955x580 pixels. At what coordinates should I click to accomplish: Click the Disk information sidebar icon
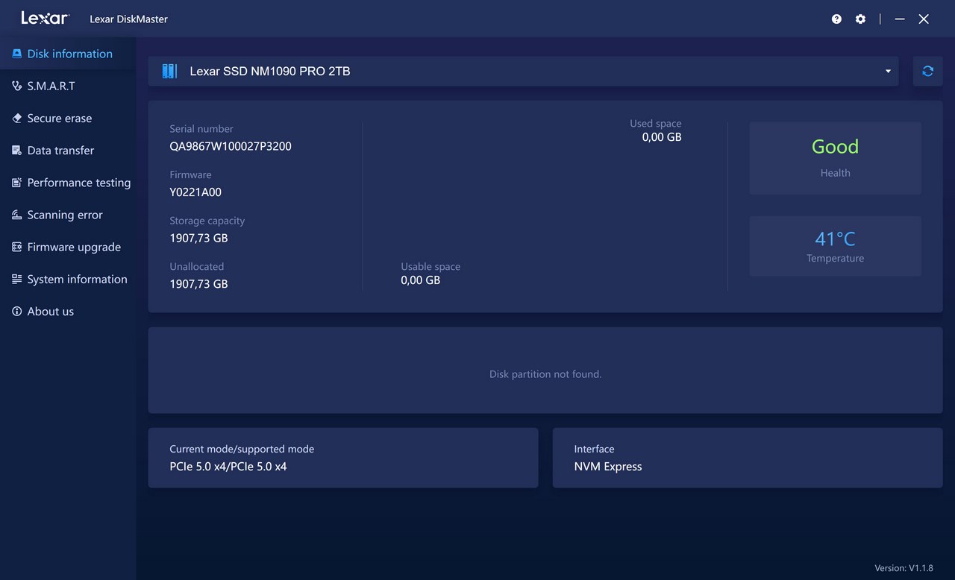16,54
